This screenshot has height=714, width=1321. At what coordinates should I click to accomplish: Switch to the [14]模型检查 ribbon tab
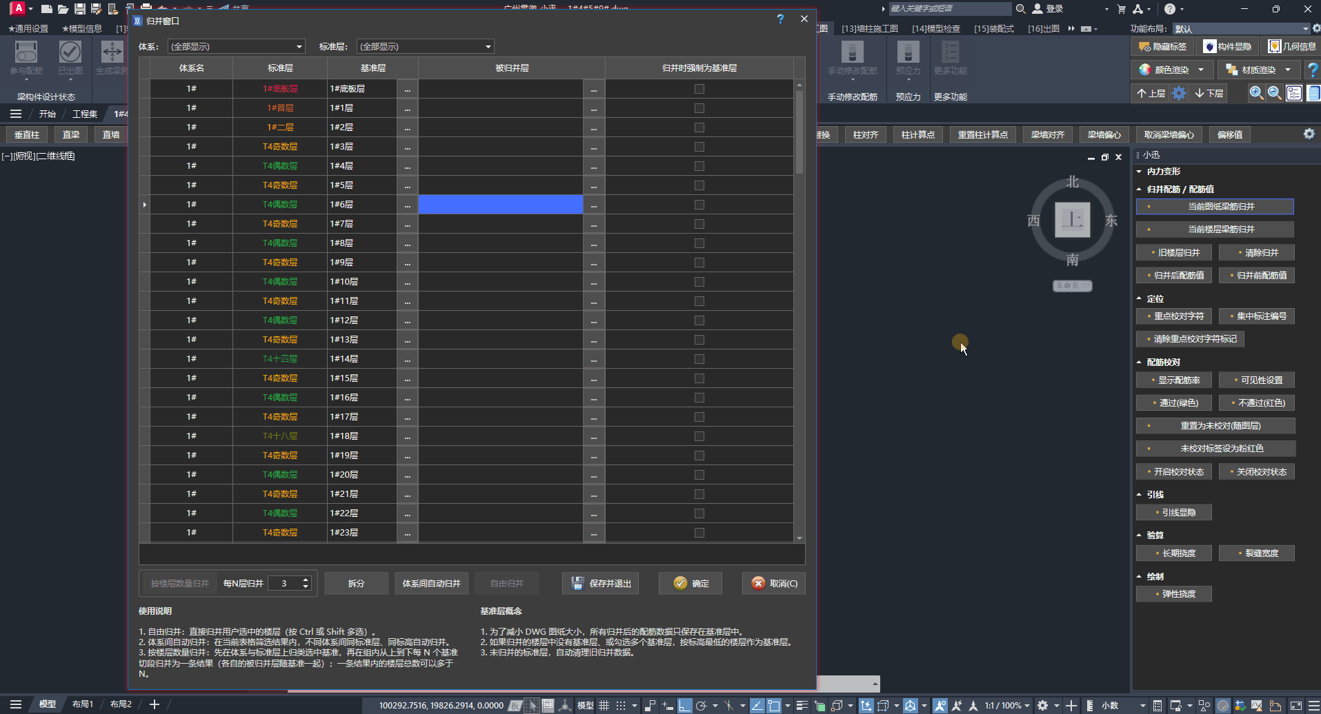pos(936,28)
